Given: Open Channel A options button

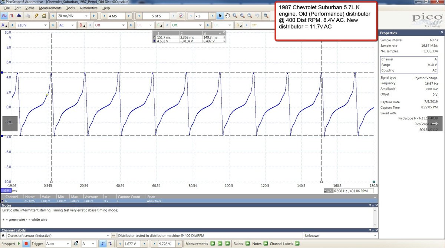Looking at the screenshot, I should pyautogui.click(x=4, y=25).
